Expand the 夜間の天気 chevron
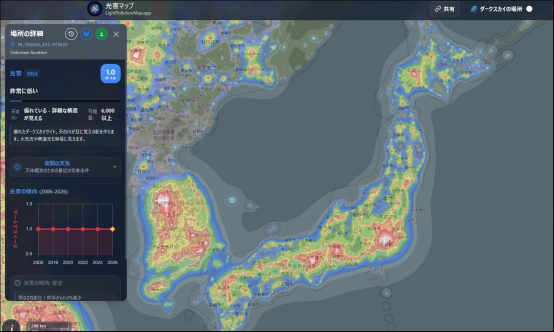The height and width of the screenshot is (332, 554). click(114, 166)
